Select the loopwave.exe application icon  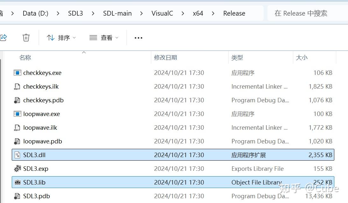point(18,114)
